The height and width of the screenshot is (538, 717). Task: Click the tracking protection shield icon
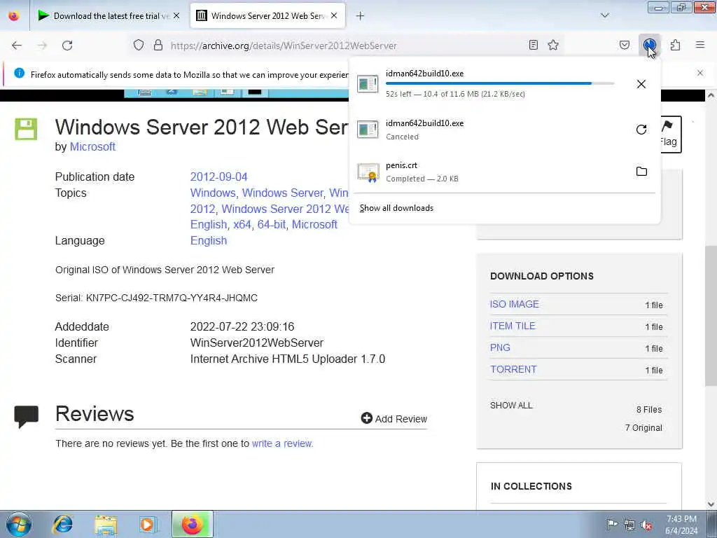[139, 45]
